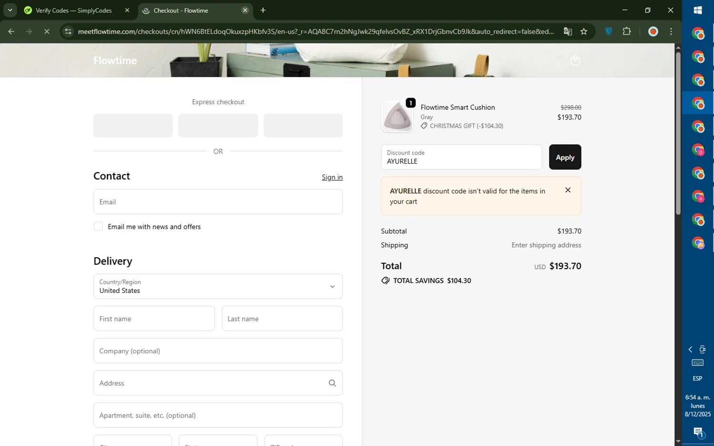Viewport: 714px width, 446px height.
Task: Open the Windows Start button
Action: click(698, 10)
